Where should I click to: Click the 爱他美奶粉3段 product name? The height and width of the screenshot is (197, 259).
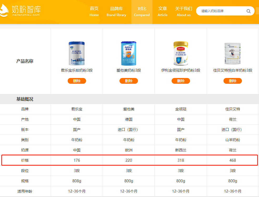[129, 70]
